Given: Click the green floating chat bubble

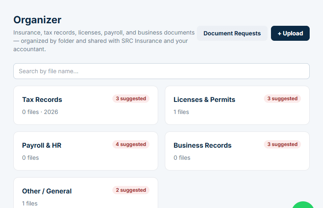Looking at the screenshot, I should (x=303, y=206).
